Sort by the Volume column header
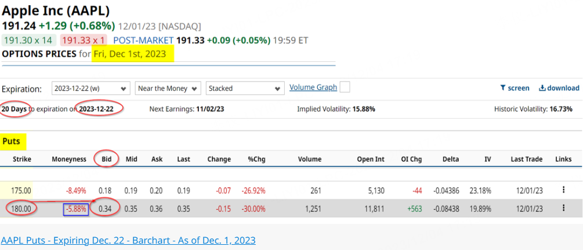583x250 pixels. click(x=309, y=159)
